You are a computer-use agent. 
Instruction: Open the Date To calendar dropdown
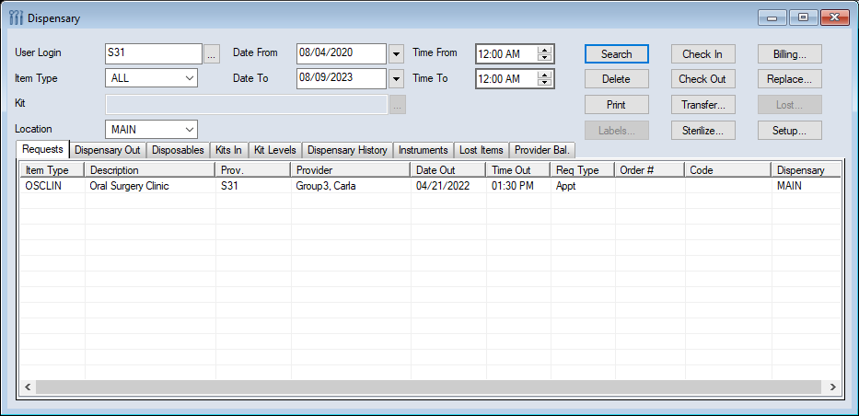point(397,79)
